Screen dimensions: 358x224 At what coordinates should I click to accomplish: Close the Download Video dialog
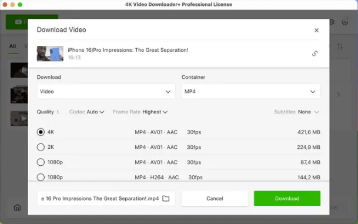(316, 31)
